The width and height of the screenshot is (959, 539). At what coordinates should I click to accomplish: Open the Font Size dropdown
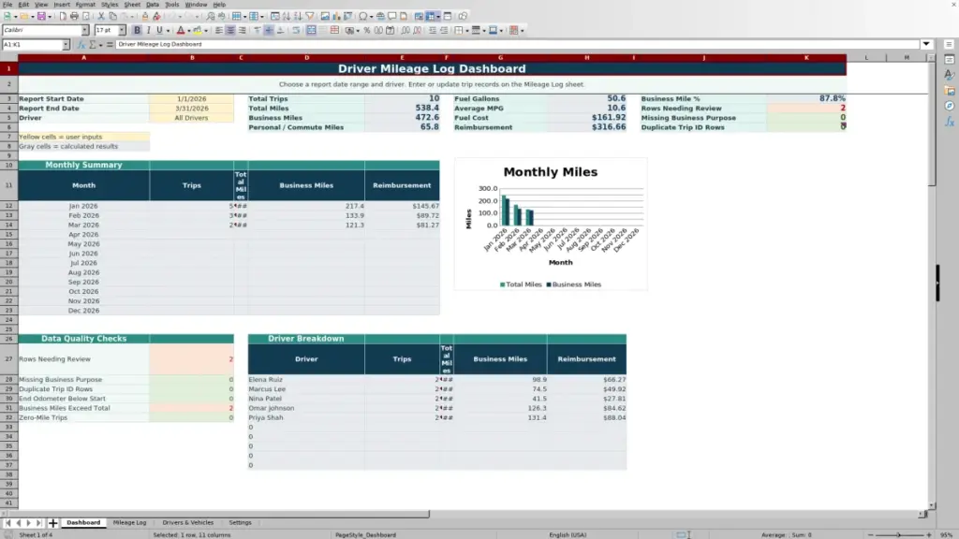coord(122,30)
